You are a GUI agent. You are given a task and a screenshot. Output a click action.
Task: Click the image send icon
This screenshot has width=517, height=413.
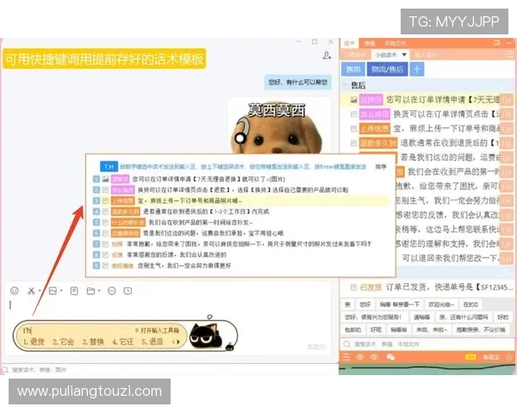(53, 291)
